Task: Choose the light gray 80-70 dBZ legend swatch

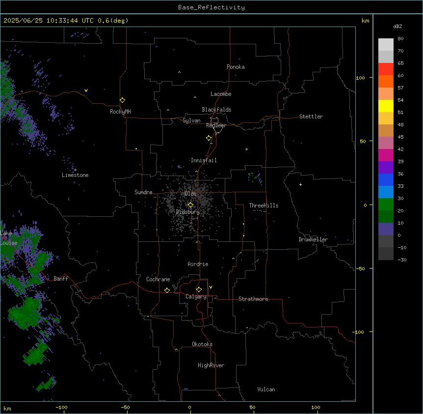Action: click(x=386, y=45)
